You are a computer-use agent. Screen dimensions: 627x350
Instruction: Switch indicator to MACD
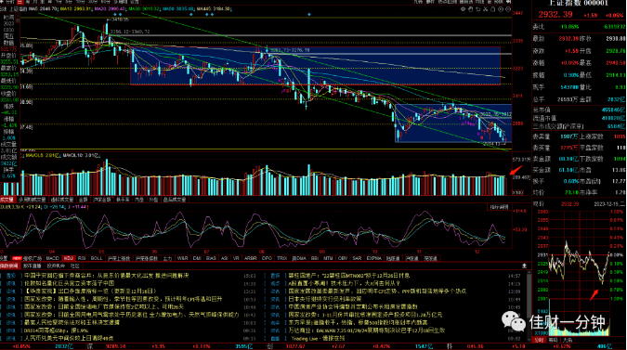[x=52, y=258]
